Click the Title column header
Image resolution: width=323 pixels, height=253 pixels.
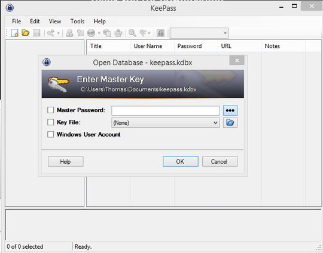click(x=108, y=46)
